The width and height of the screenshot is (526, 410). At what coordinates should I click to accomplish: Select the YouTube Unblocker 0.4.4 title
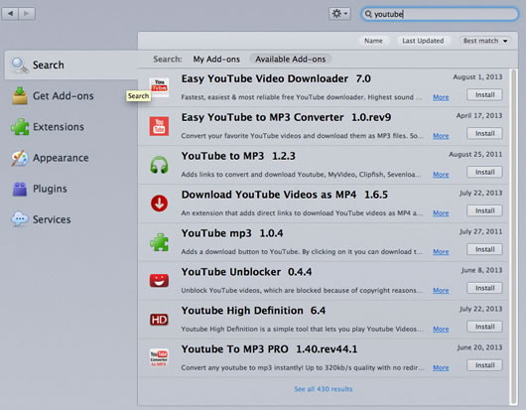click(246, 272)
